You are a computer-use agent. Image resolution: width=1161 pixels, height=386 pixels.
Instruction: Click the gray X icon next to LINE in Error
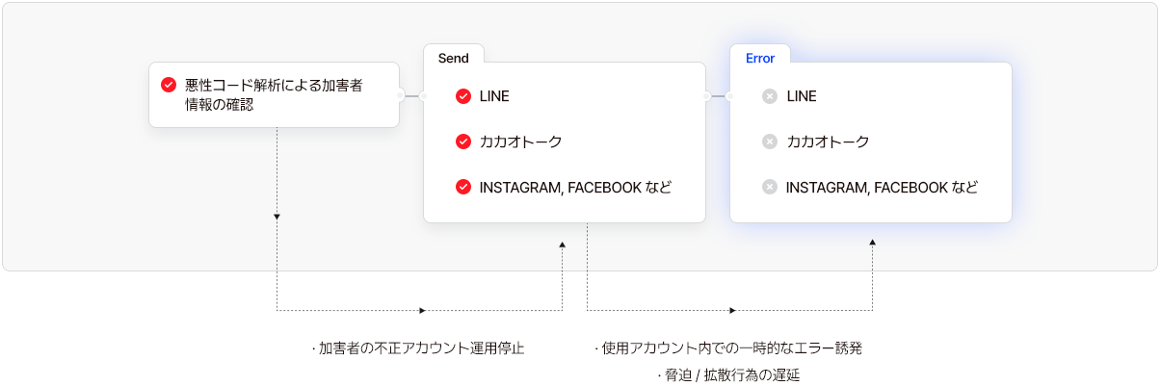pyautogui.click(x=769, y=96)
